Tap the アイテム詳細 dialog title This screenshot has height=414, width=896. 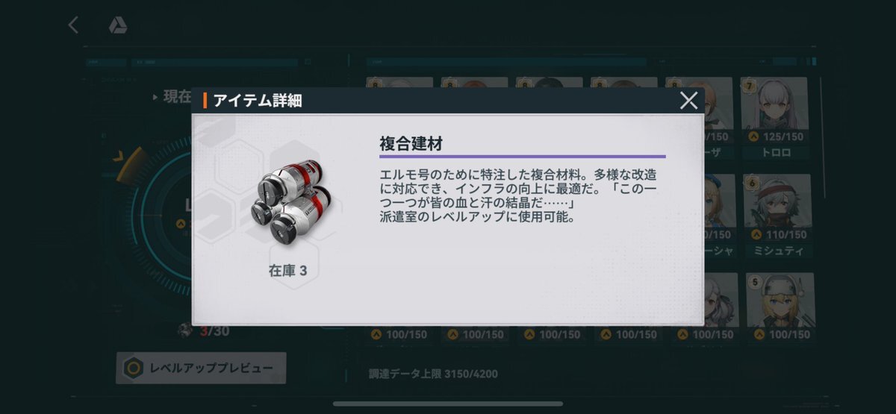pyautogui.click(x=258, y=101)
